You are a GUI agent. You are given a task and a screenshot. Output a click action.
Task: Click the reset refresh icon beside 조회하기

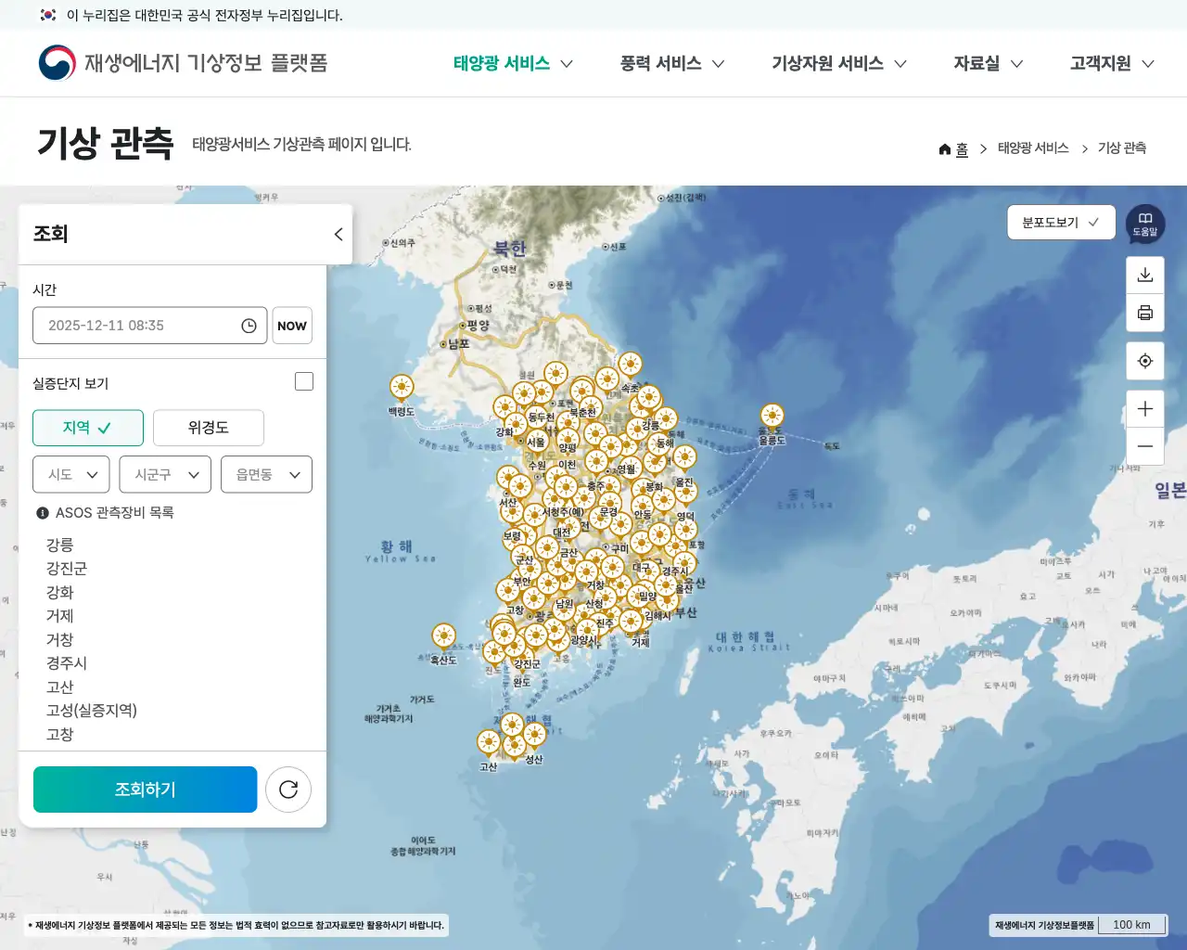click(288, 789)
